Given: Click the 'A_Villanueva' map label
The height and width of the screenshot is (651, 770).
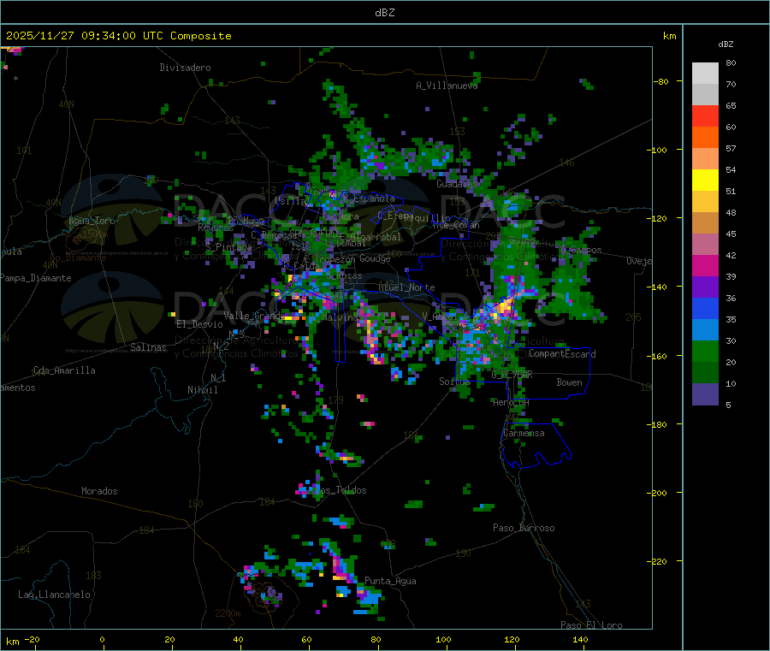Looking at the screenshot, I should point(447,86).
